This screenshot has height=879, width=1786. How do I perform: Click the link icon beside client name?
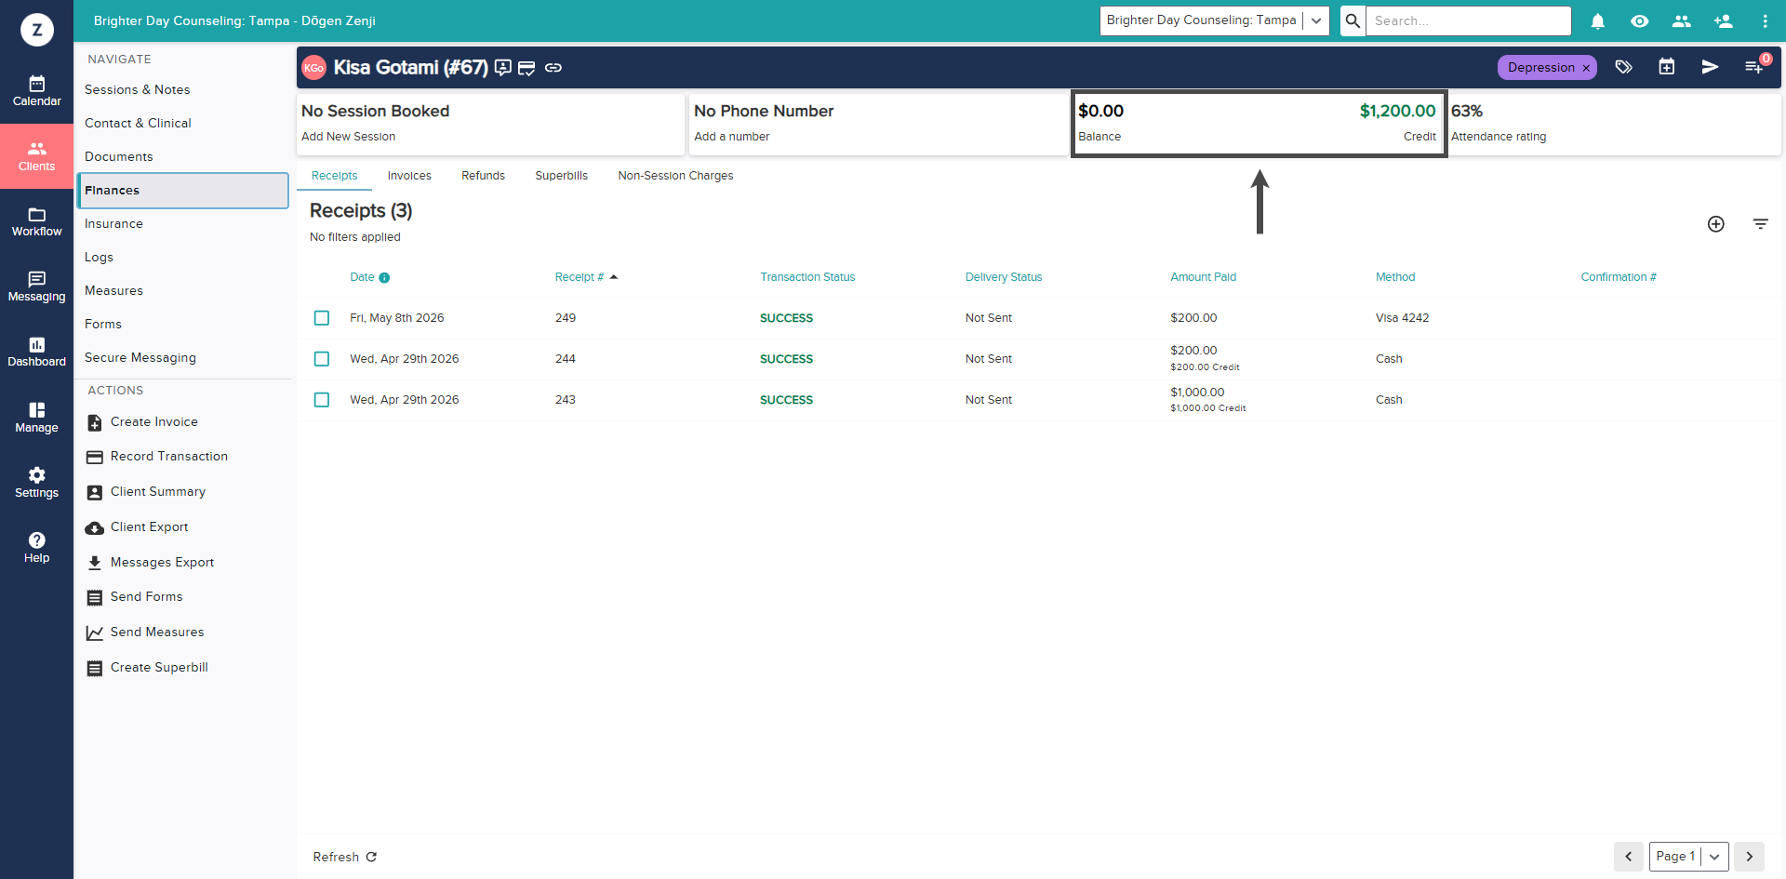pos(553,68)
